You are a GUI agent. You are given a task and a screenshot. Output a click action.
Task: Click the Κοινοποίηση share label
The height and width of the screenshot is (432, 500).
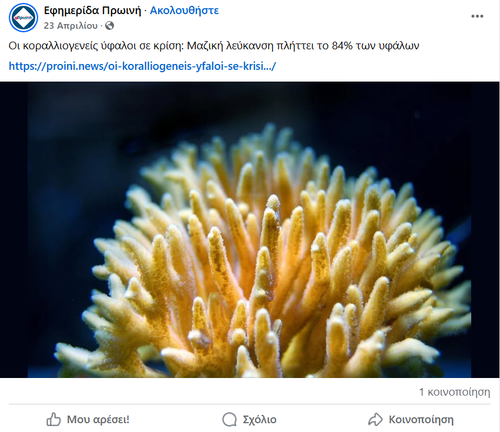click(421, 420)
